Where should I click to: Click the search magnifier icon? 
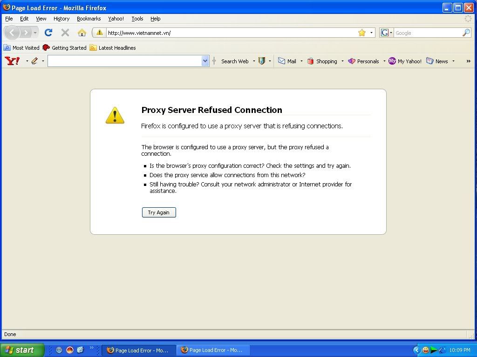click(x=466, y=33)
